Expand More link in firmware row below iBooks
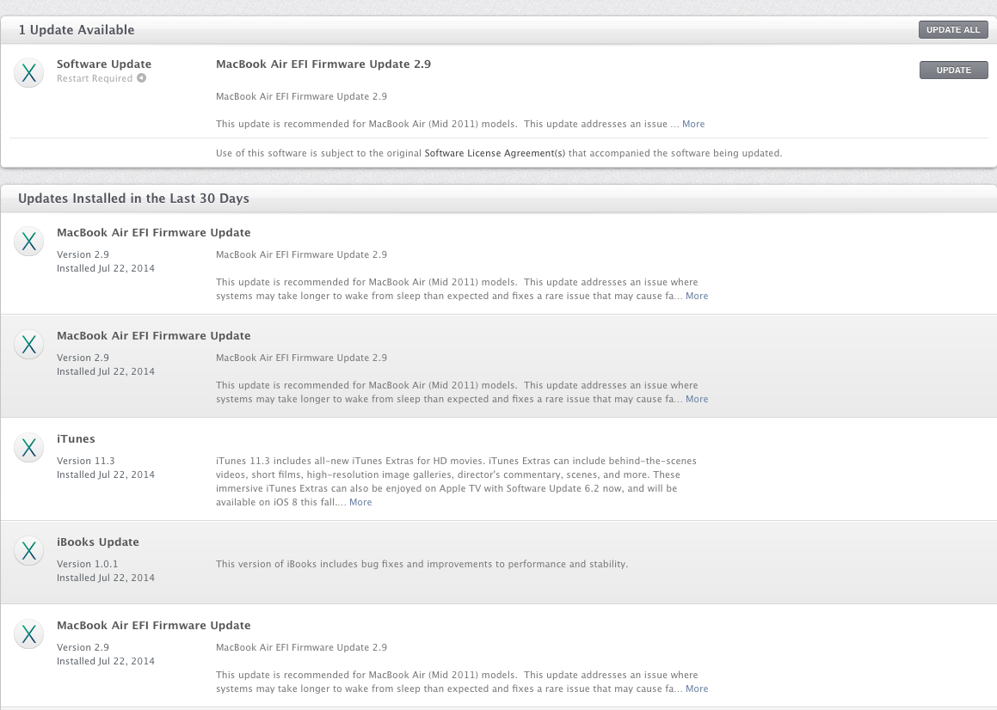Viewport: 997px width, 710px height. point(697,689)
